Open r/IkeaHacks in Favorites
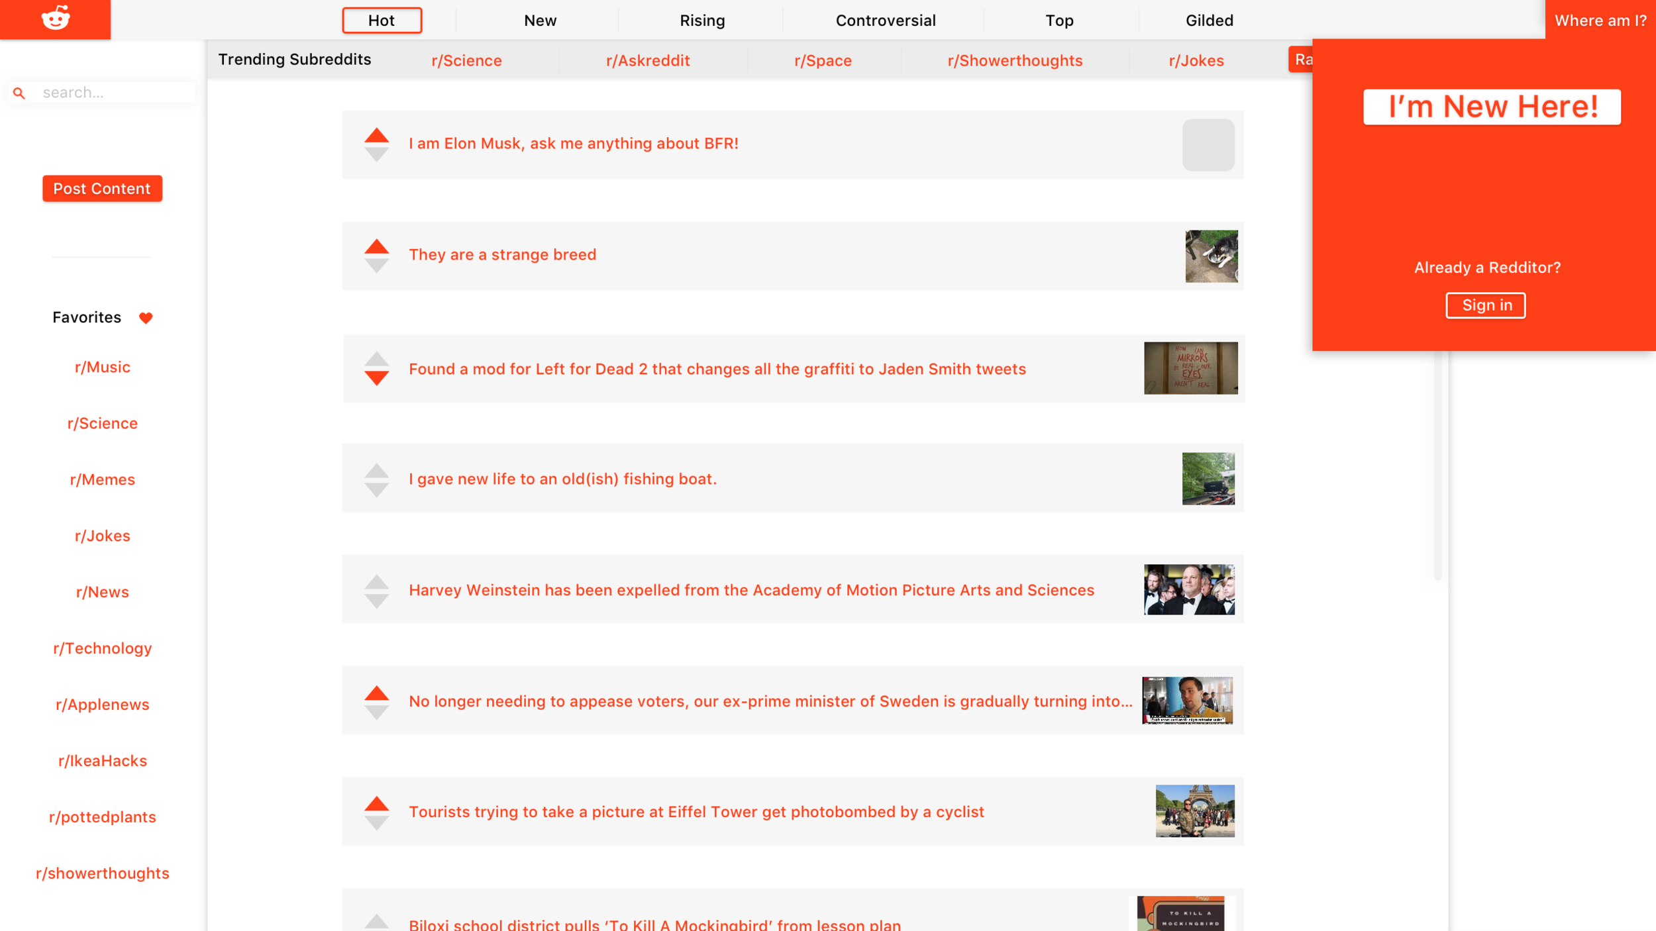The width and height of the screenshot is (1656, 931). click(x=102, y=761)
